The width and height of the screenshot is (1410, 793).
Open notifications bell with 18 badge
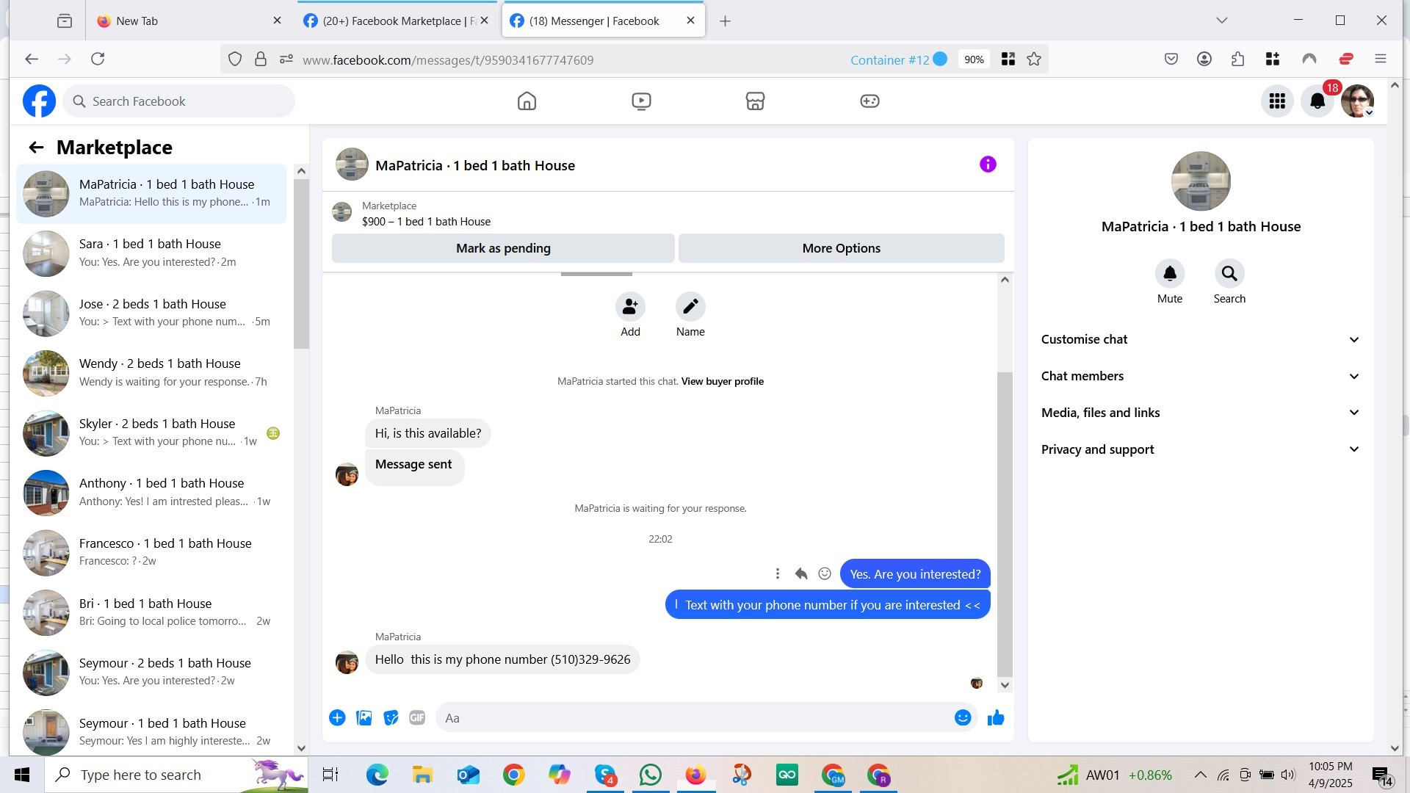pyautogui.click(x=1317, y=101)
